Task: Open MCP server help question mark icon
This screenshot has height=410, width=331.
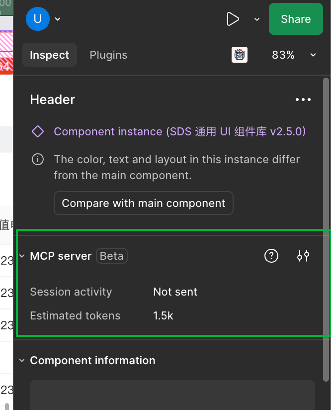Action: (271, 256)
